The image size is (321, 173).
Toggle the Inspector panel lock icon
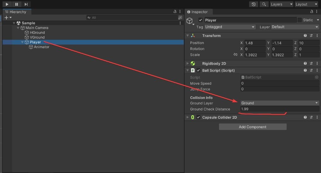click(312, 12)
